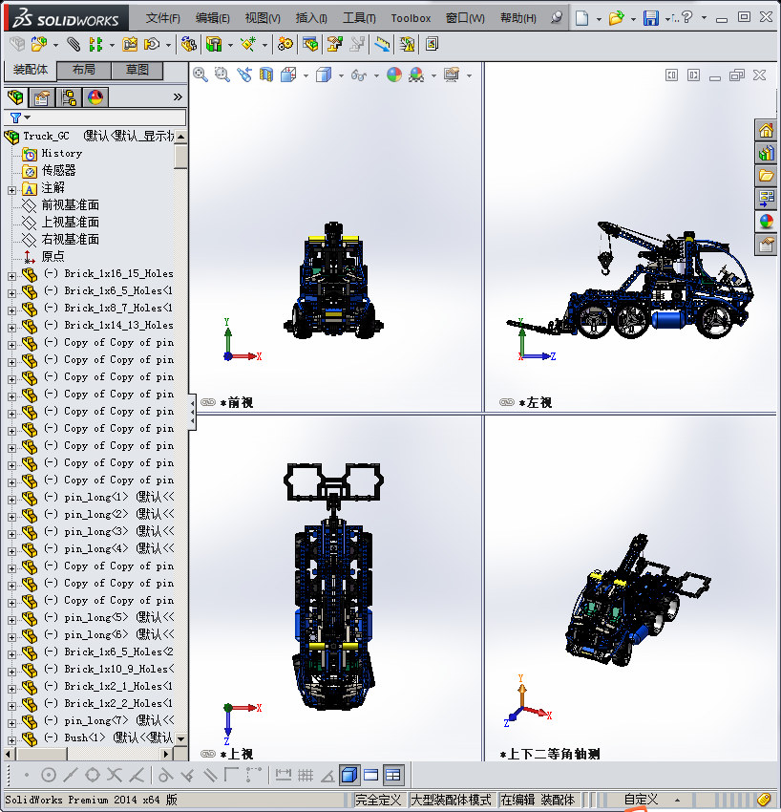Open the PropertyManager tab icon
This screenshot has width=781, height=812.
pos(42,97)
